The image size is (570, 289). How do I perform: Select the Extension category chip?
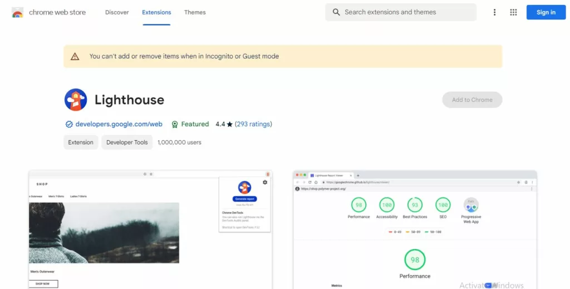tap(81, 142)
